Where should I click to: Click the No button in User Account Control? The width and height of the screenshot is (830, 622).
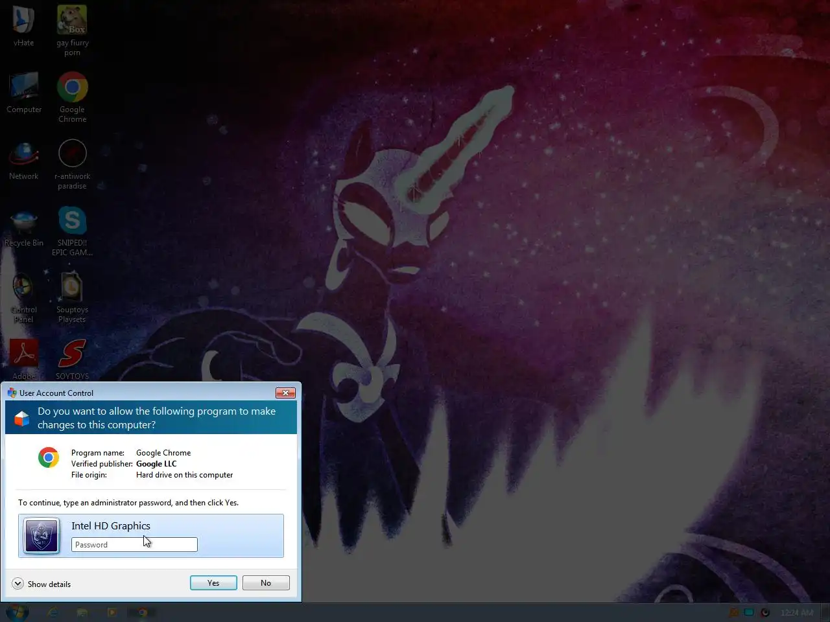266,583
